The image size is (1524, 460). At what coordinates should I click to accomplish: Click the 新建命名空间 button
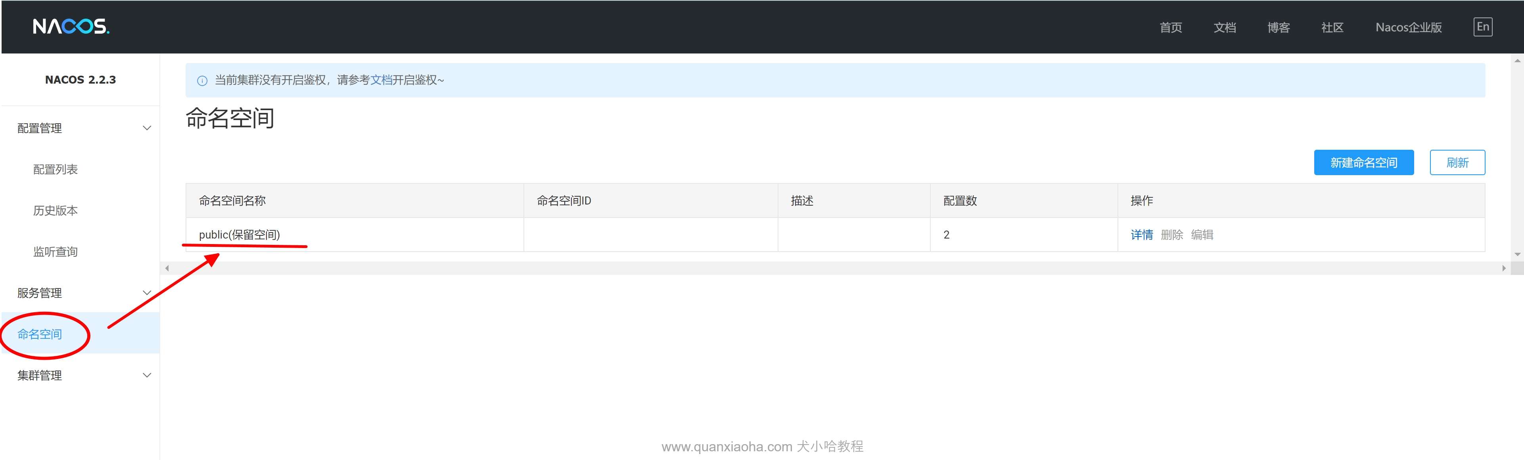click(x=1363, y=162)
